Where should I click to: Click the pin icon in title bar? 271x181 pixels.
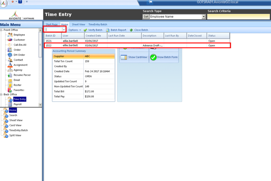(150, 2)
